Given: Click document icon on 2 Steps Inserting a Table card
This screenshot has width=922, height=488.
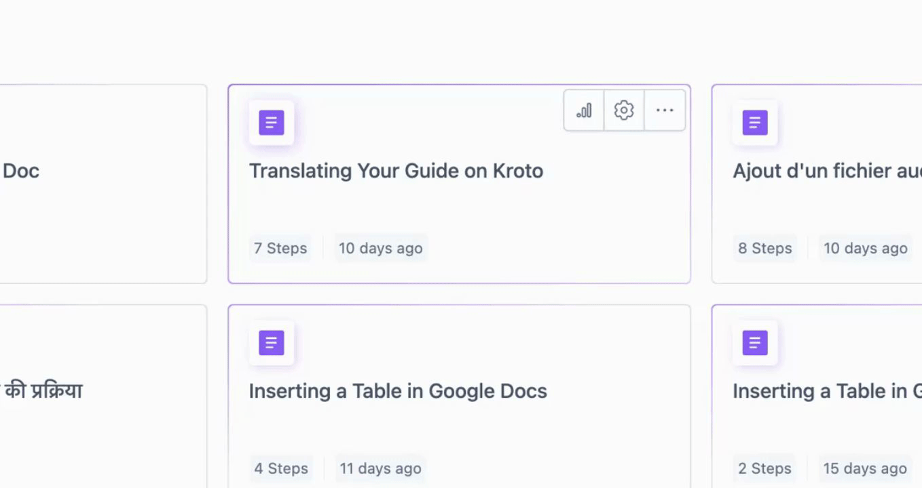Looking at the screenshot, I should (x=755, y=343).
